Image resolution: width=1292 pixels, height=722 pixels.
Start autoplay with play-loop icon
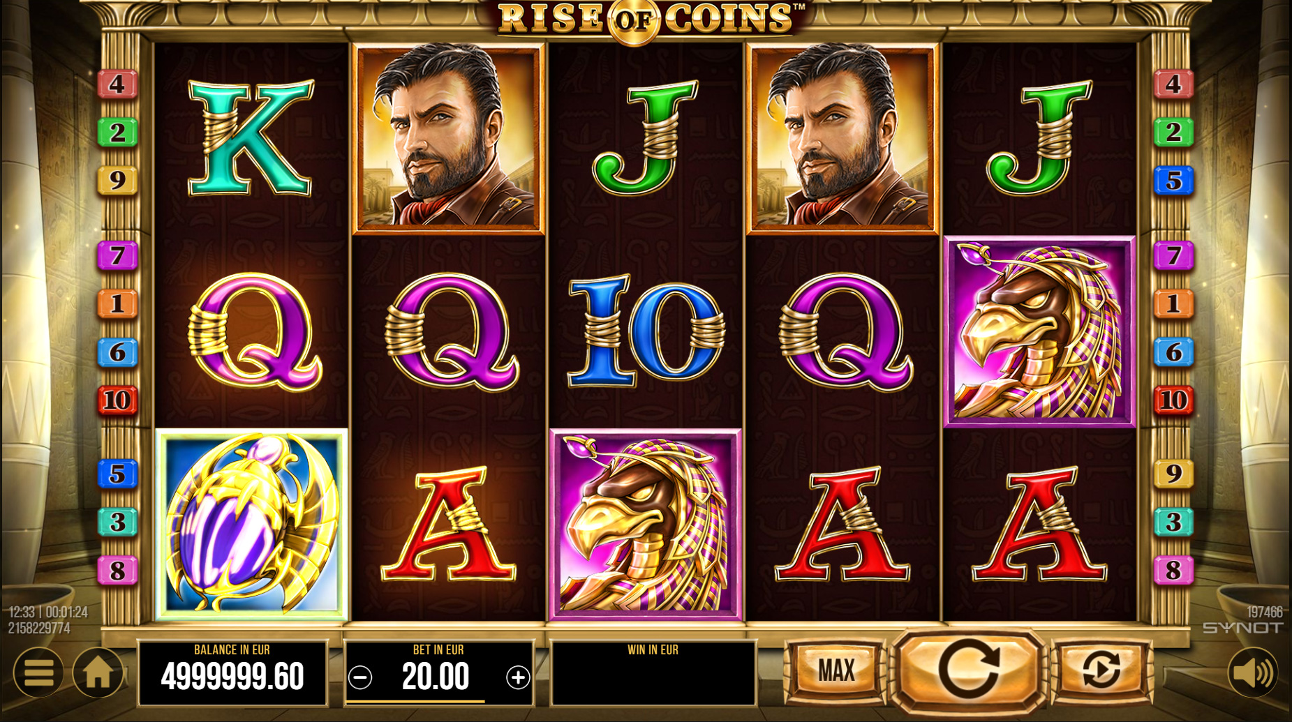1101,670
